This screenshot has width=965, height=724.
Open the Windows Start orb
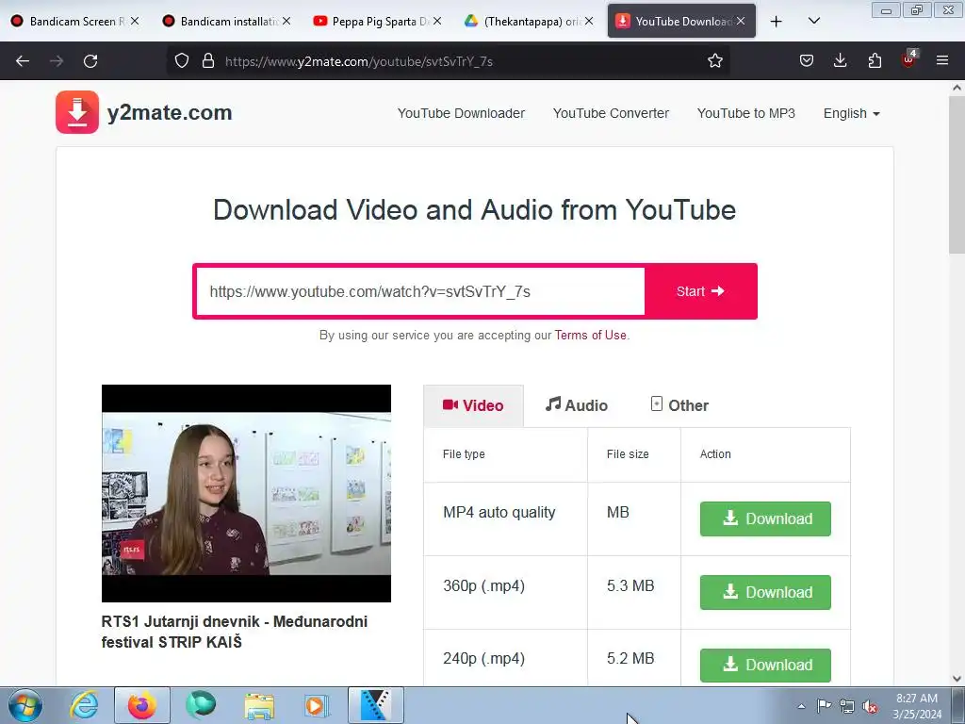coord(25,705)
